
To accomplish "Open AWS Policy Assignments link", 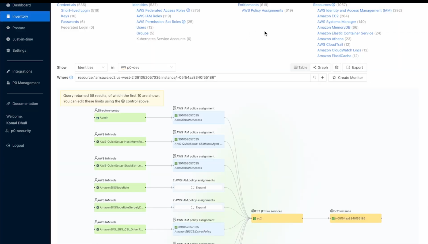I will [262, 10].
